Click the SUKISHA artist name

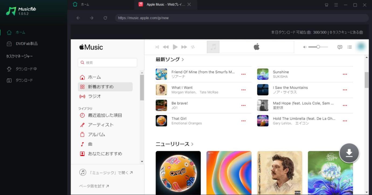pos(280,77)
